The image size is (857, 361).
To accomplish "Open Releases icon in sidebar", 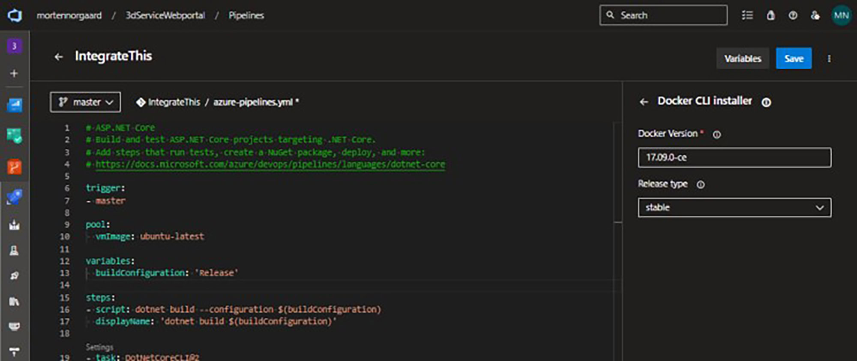I will pos(14,276).
